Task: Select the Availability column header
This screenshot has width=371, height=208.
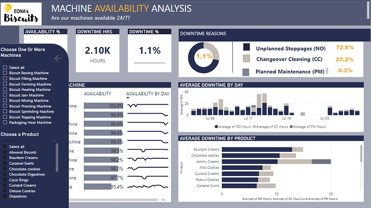Action: click(x=97, y=94)
